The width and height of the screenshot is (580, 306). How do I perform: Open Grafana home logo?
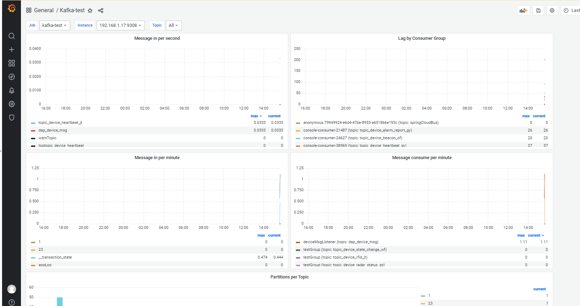click(x=12, y=8)
